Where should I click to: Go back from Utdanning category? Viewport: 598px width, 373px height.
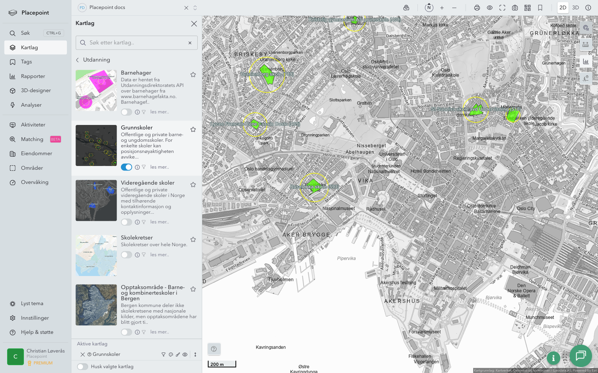[78, 60]
